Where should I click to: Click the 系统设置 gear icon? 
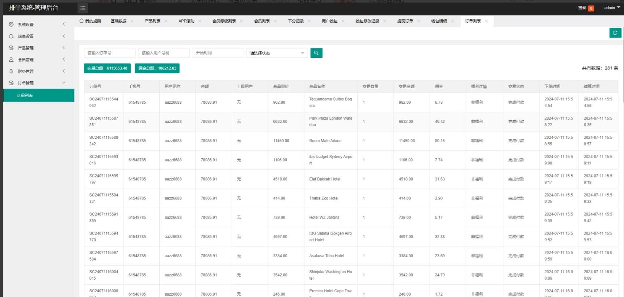11,25
